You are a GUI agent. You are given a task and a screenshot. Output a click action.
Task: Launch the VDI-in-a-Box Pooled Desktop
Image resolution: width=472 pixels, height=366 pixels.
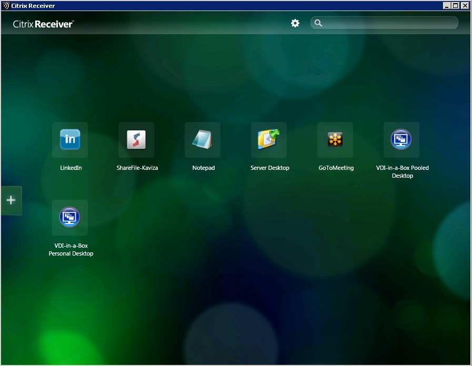[x=401, y=139]
